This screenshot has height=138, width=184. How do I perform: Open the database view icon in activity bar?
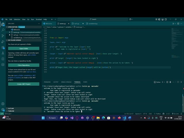3,59
